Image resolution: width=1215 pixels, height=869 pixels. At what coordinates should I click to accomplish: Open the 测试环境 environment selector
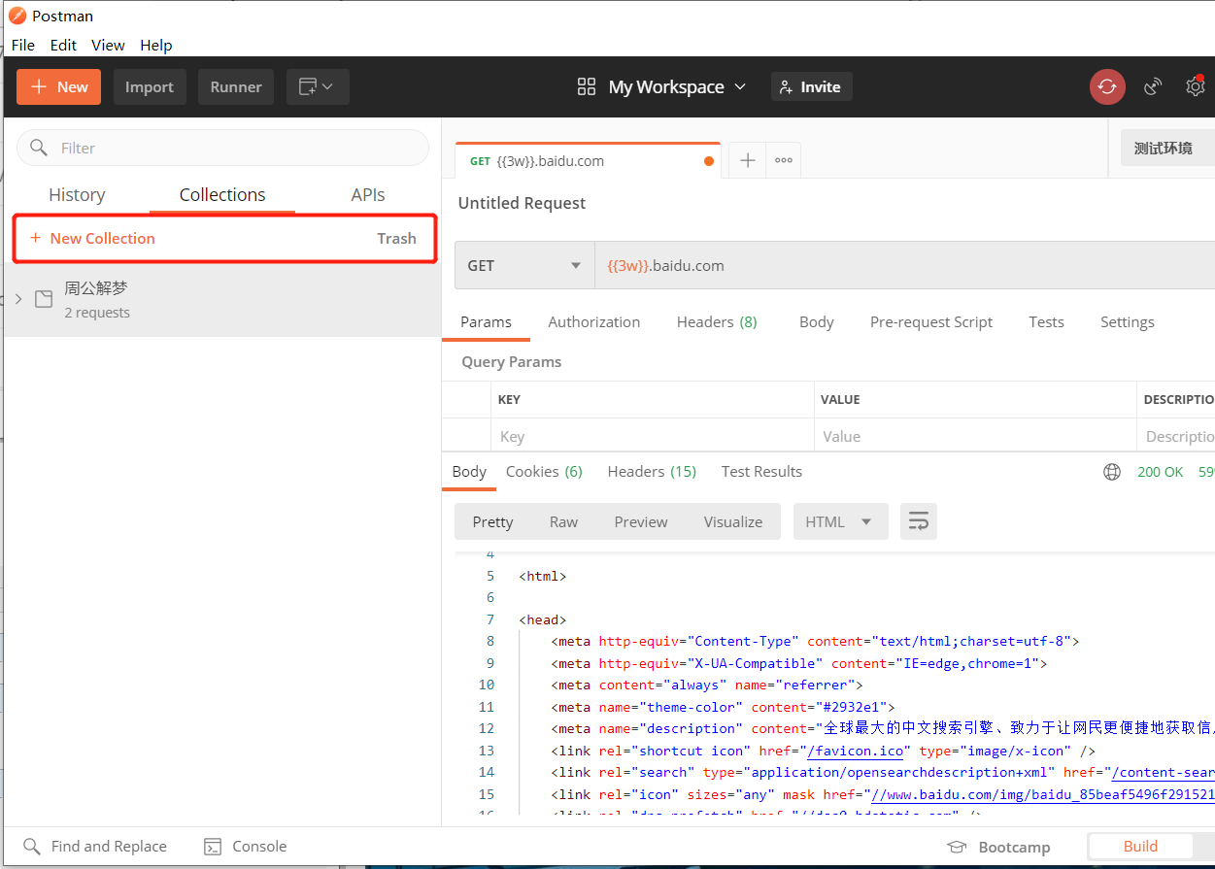pos(1167,149)
